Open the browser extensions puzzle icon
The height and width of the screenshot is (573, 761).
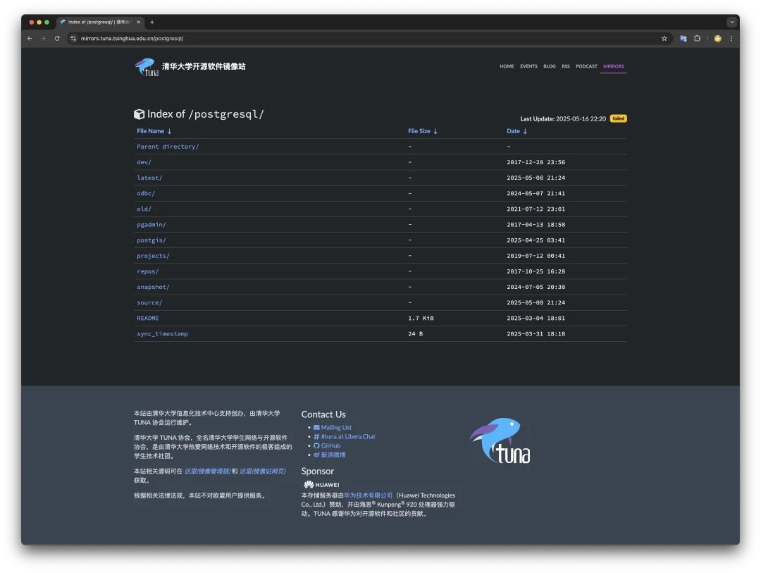pos(698,38)
